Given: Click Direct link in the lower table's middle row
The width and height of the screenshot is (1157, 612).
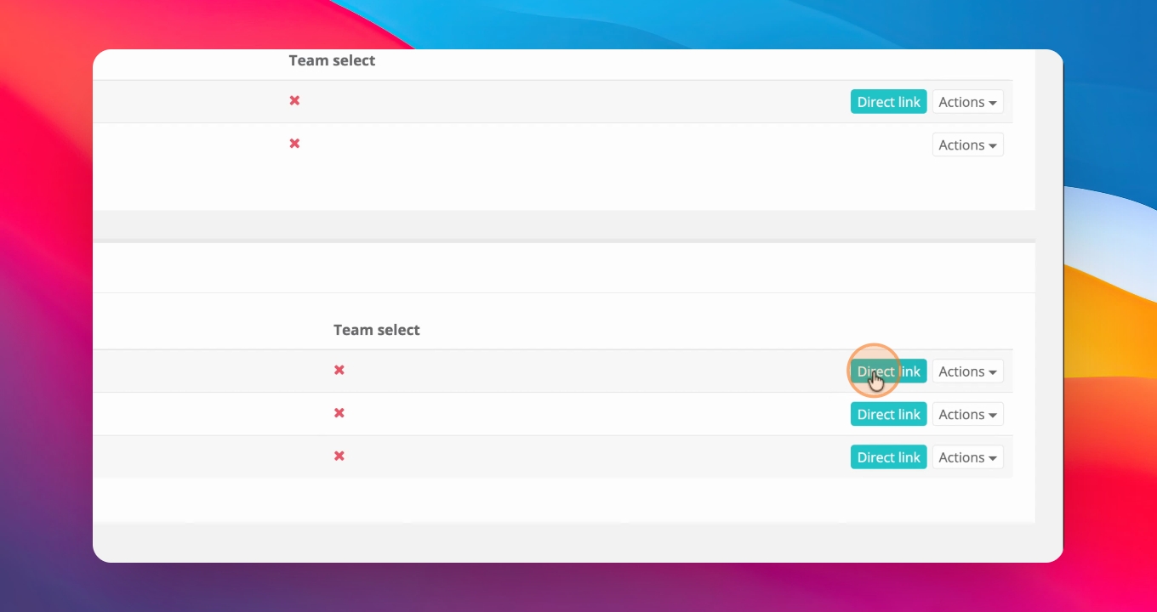Looking at the screenshot, I should point(889,415).
